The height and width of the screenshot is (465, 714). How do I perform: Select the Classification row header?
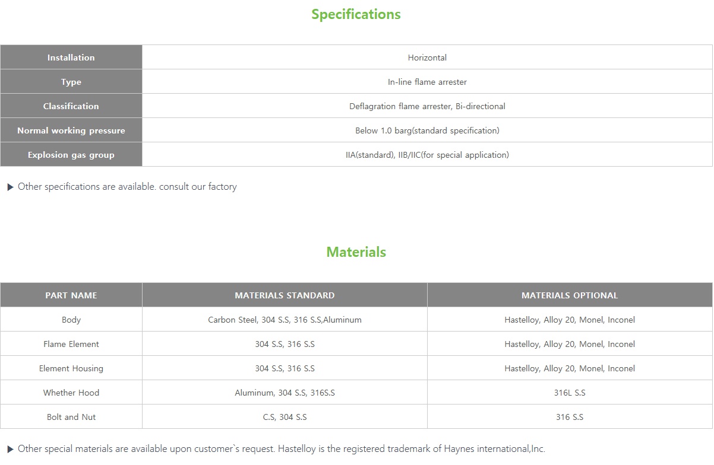pyautogui.click(x=71, y=106)
